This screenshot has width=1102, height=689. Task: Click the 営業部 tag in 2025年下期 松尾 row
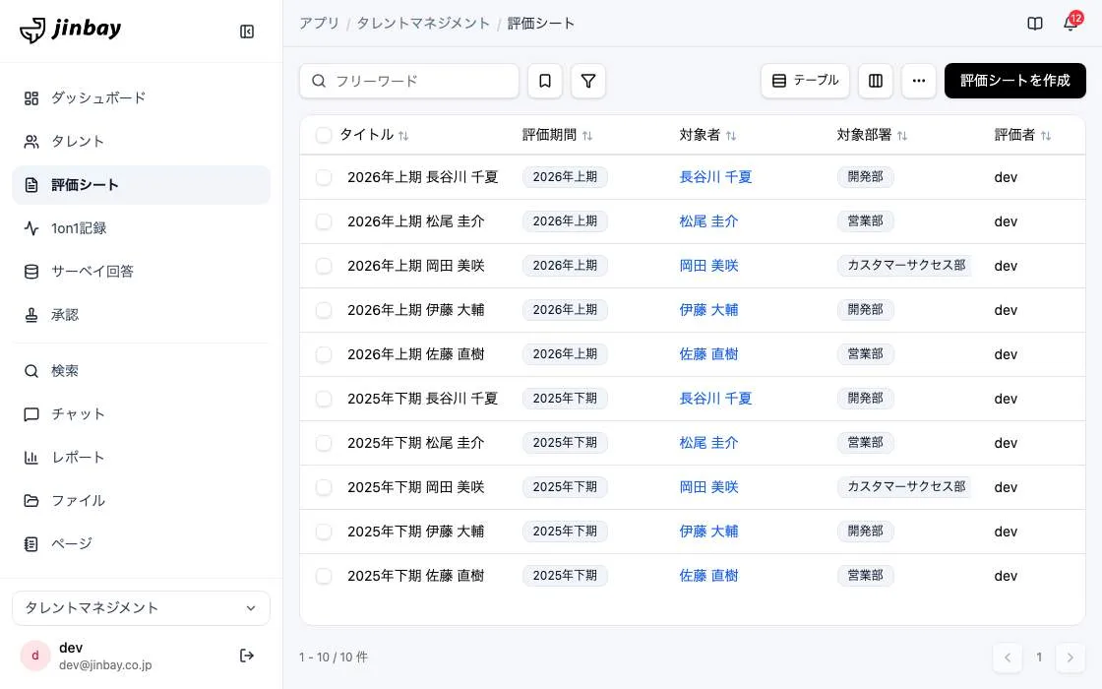(x=865, y=443)
